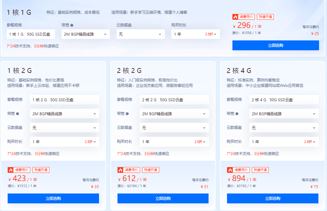Open the 购买时长 dropdown in 2核4G card
The width and height of the screenshot is (327, 211).
pos(283,142)
